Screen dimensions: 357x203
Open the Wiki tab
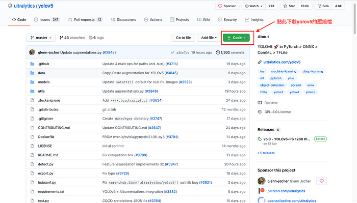point(203,20)
